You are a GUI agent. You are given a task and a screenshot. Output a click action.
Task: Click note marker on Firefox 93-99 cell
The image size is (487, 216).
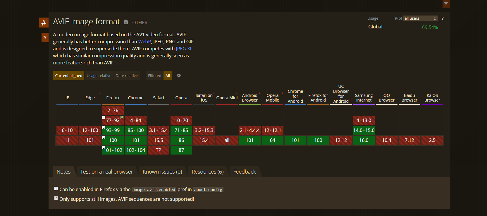coord(104,128)
